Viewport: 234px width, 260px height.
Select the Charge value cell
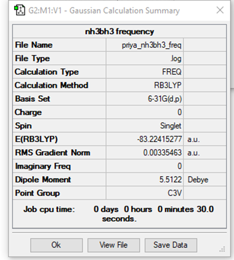[x=145, y=112]
